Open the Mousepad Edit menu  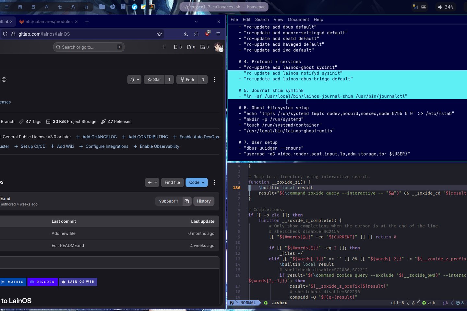[246, 19]
